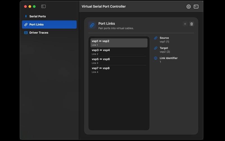The width and height of the screenshot is (225, 141).
Task: Open the terminal console icon
Action: [x=196, y=6]
